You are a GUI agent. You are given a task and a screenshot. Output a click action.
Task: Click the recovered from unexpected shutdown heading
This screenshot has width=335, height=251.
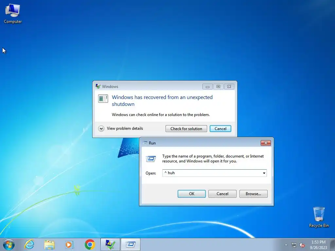tap(162, 101)
